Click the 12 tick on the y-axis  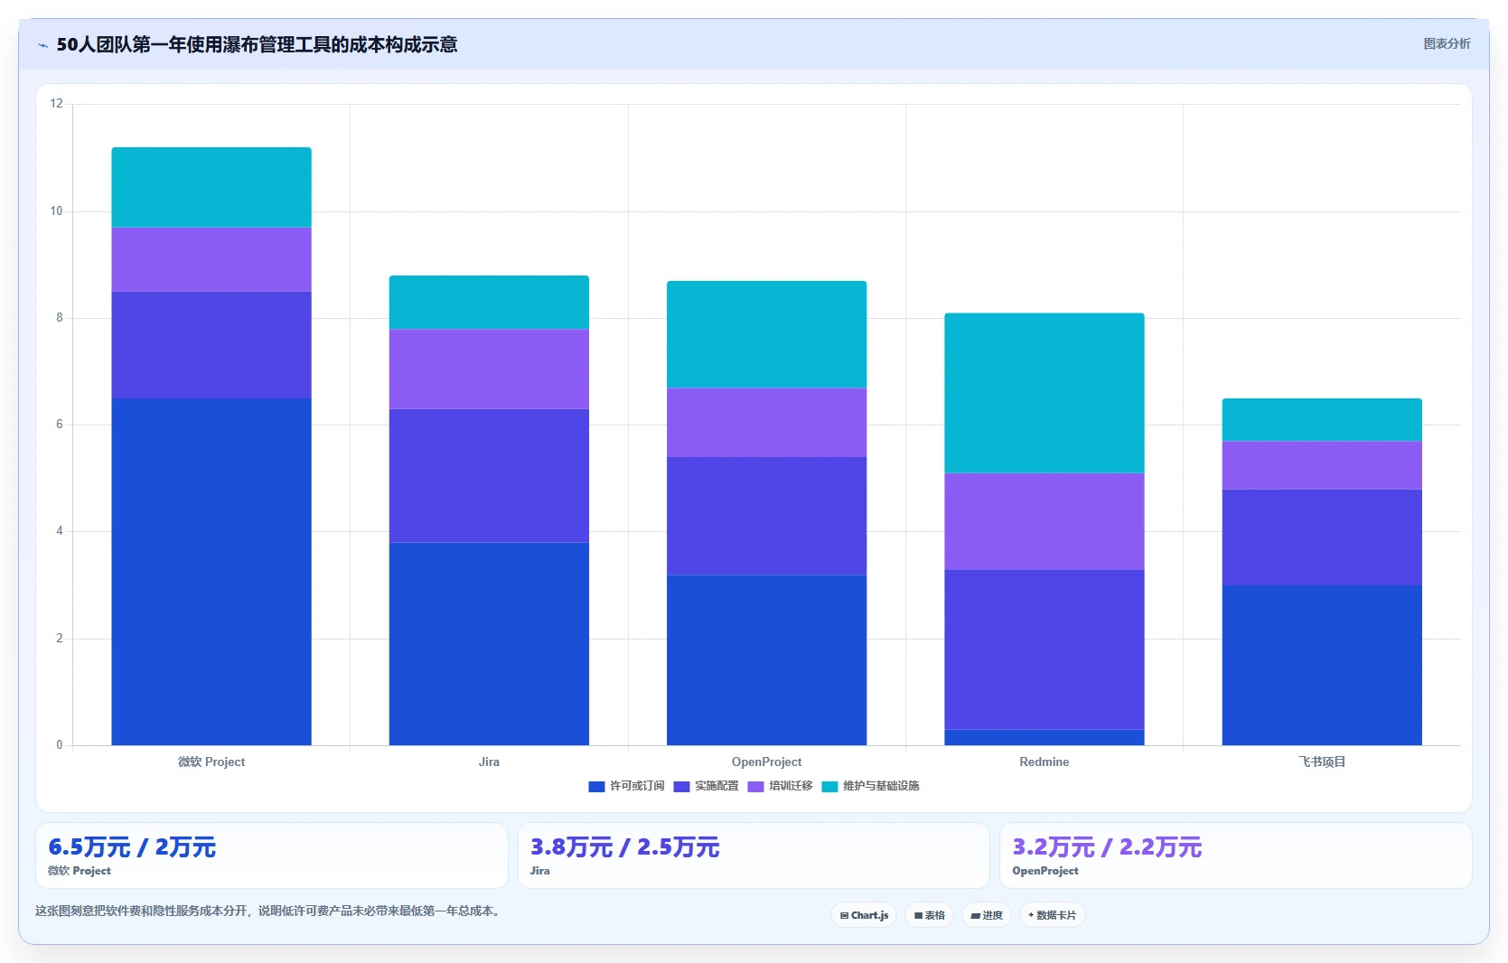pyautogui.click(x=57, y=104)
